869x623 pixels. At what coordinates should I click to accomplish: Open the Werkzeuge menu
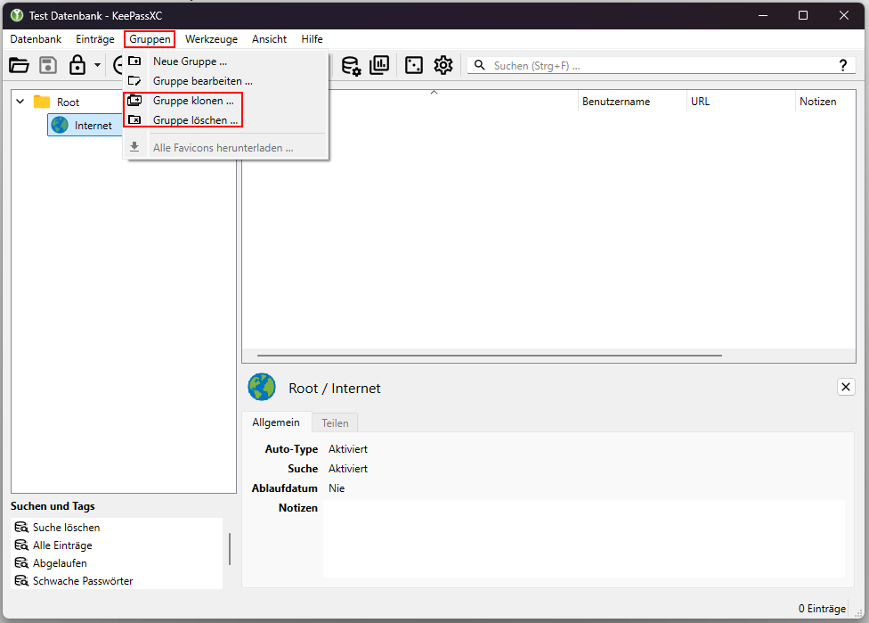pos(211,39)
